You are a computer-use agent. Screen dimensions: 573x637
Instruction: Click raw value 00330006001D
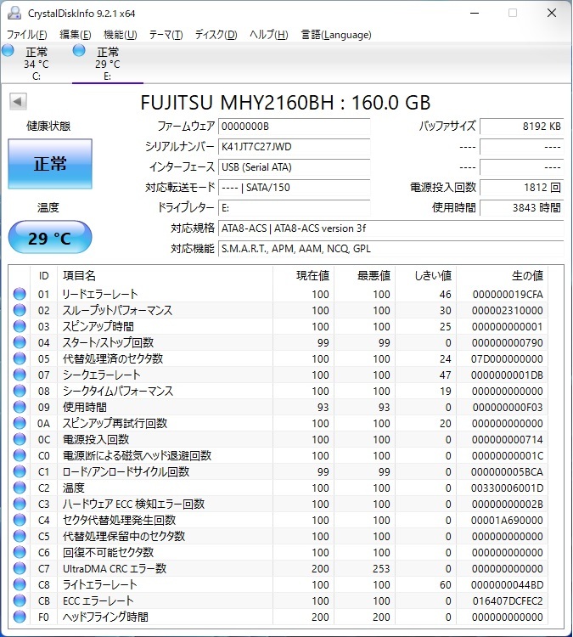tap(507, 488)
